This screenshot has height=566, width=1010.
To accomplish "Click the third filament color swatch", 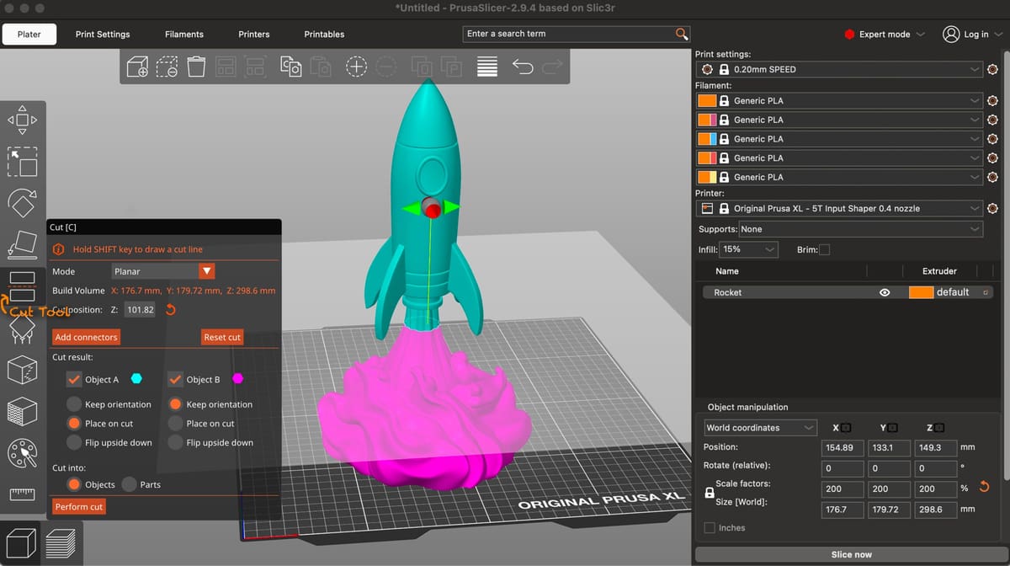I will pos(707,139).
